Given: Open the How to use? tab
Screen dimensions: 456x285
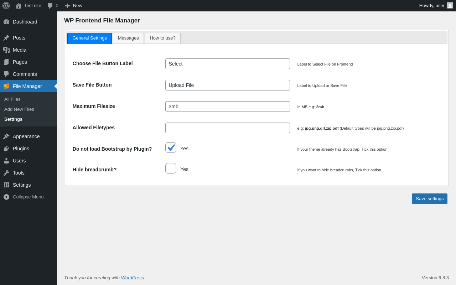Looking at the screenshot, I should 162,38.
